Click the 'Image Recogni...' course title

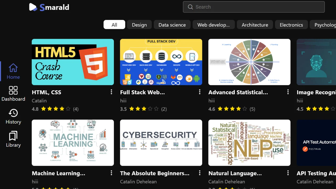tap(316, 92)
